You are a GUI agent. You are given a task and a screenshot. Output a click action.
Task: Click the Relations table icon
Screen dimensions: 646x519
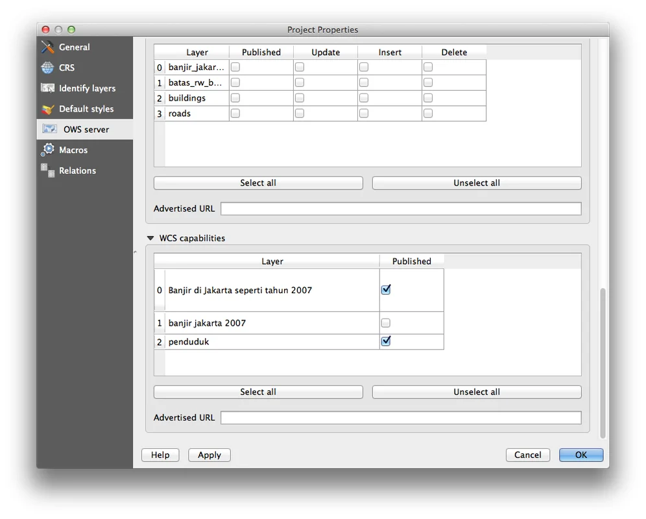(x=48, y=170)
